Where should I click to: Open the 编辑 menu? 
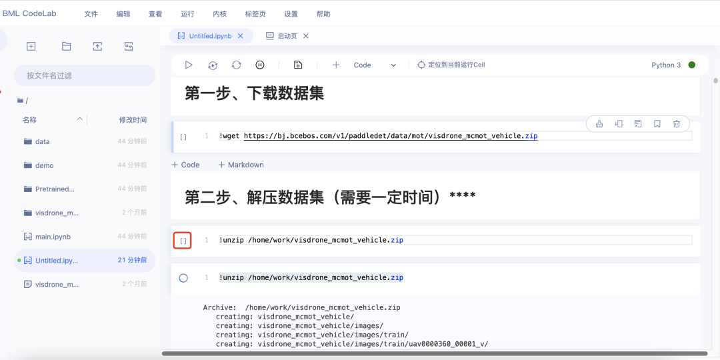123,14
